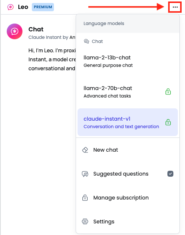Click the eraser icon next to New chat
The width and height of the screenshot is (185, 235).
pos(85,150)
